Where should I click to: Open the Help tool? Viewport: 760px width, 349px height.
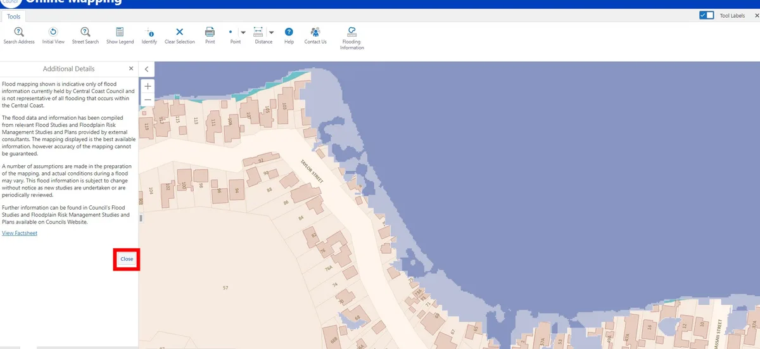pyautogui.click(x=289, y=35)
